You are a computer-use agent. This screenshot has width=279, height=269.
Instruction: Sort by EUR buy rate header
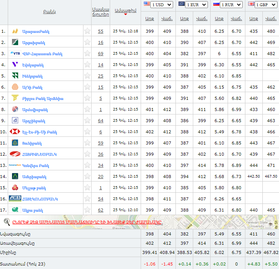click(x=184, y=18)
